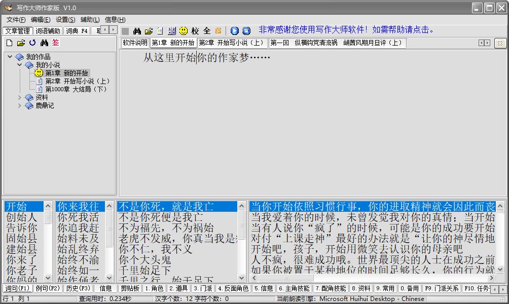Click the red 签 bookmark icon
Screen dimensions: 509x304
55,43
